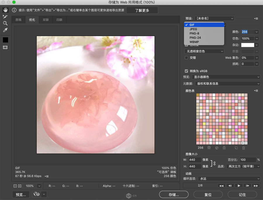263x200 pixels.
Task: Toggle constrain proportions link icon
Action: tap(214, 163)
